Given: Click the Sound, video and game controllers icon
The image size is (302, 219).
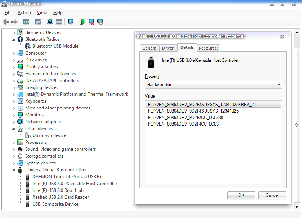Looking at the screenshot, I should (x=20, y=149).
